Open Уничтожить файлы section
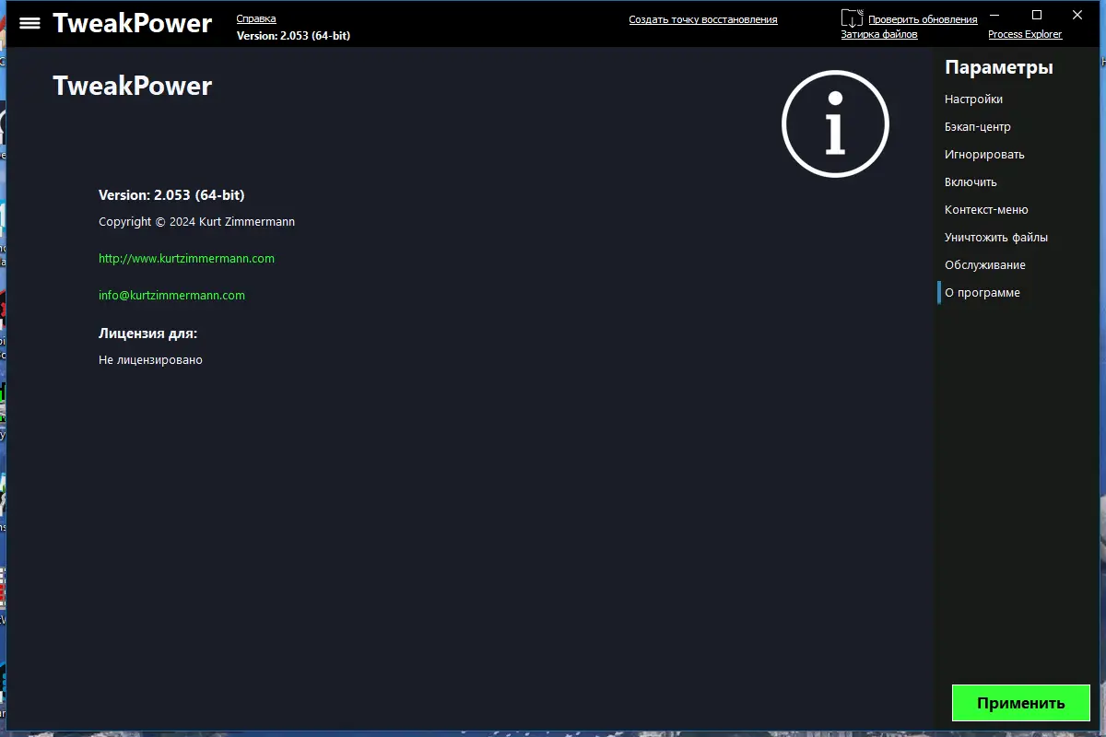 click(x=996, y=238)
